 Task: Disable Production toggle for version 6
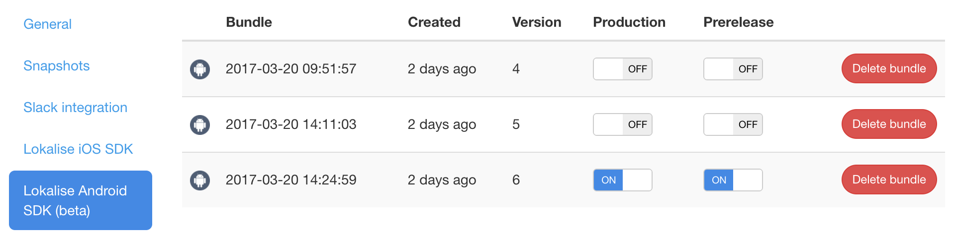pyautogui.click(x=622, y=180)
